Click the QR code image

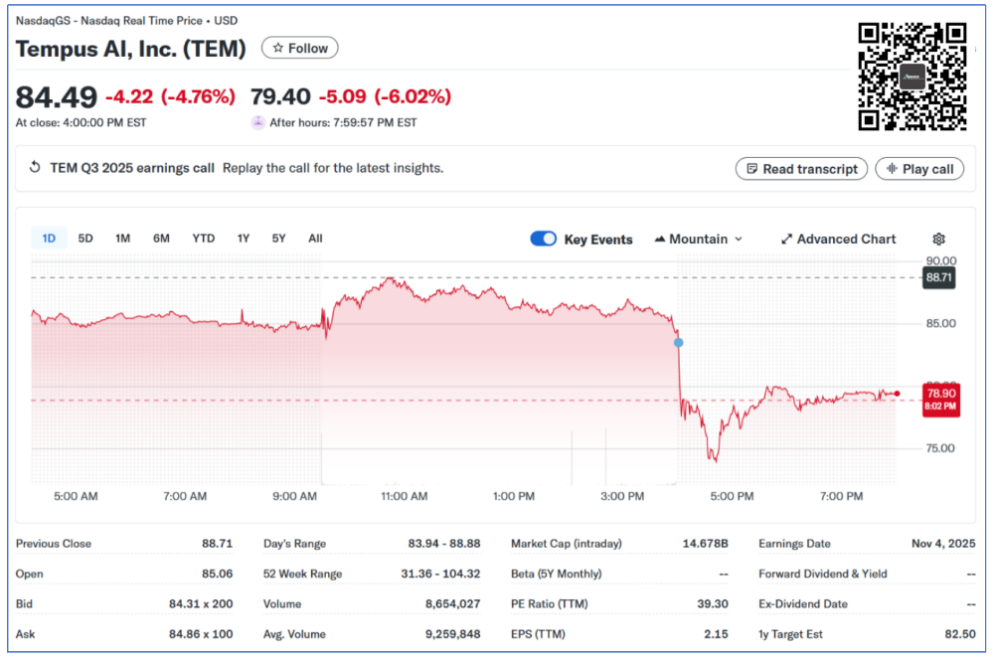click(911, 78)
